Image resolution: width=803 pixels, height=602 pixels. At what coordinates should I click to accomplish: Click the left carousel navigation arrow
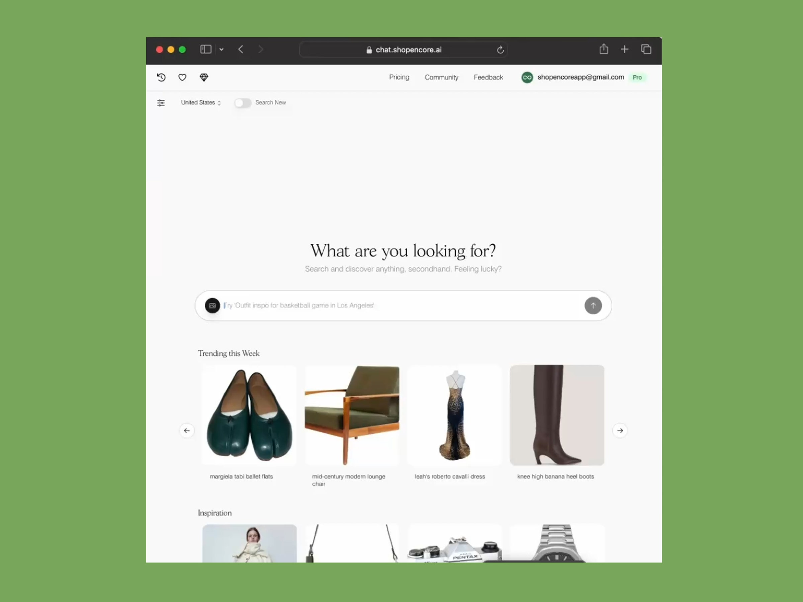(186, 431)
